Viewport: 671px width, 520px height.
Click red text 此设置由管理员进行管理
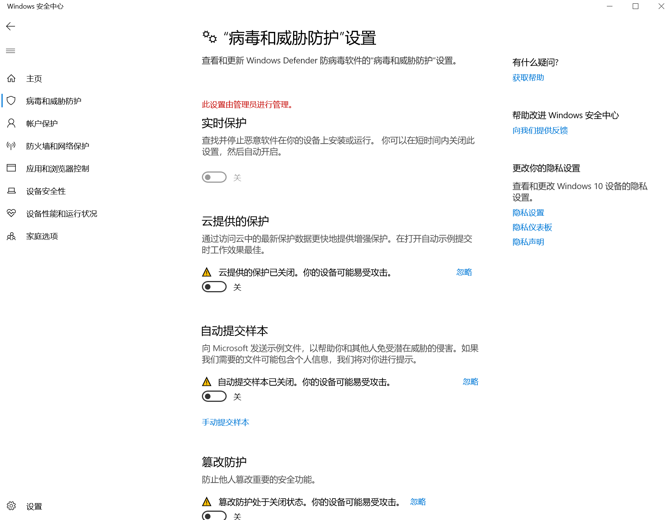[x=248, y=105]
